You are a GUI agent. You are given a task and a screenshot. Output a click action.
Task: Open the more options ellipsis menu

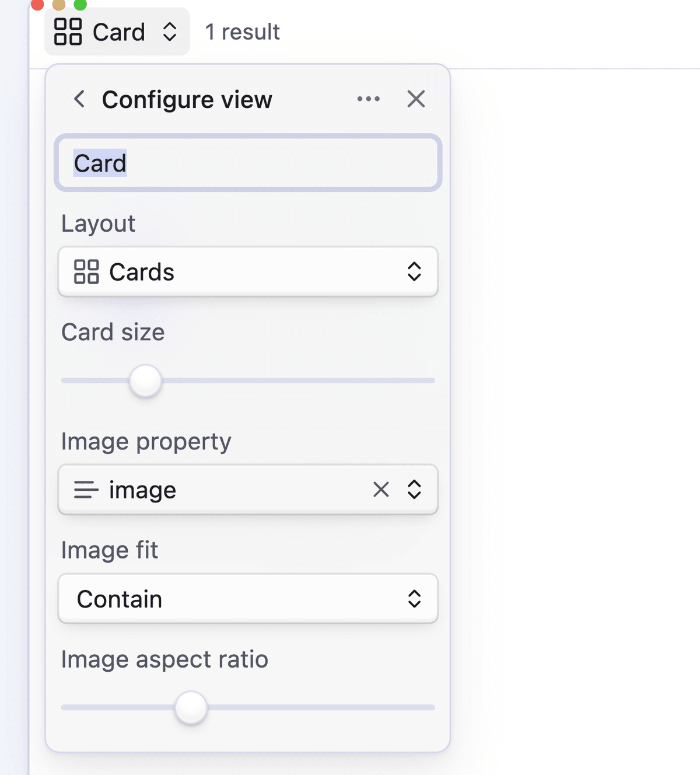[x=368, y=99]
